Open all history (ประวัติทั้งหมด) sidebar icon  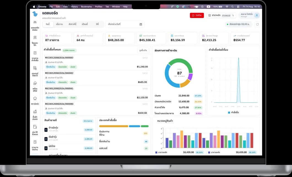pos(35,127)
